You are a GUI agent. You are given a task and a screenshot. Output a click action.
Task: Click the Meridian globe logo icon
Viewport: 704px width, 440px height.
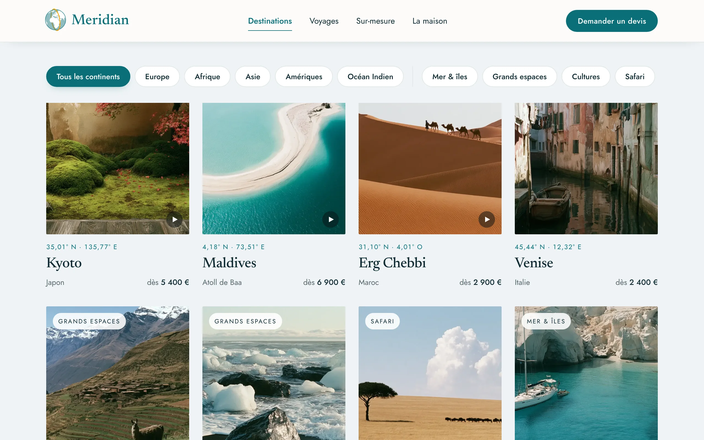tap(56, 20)
